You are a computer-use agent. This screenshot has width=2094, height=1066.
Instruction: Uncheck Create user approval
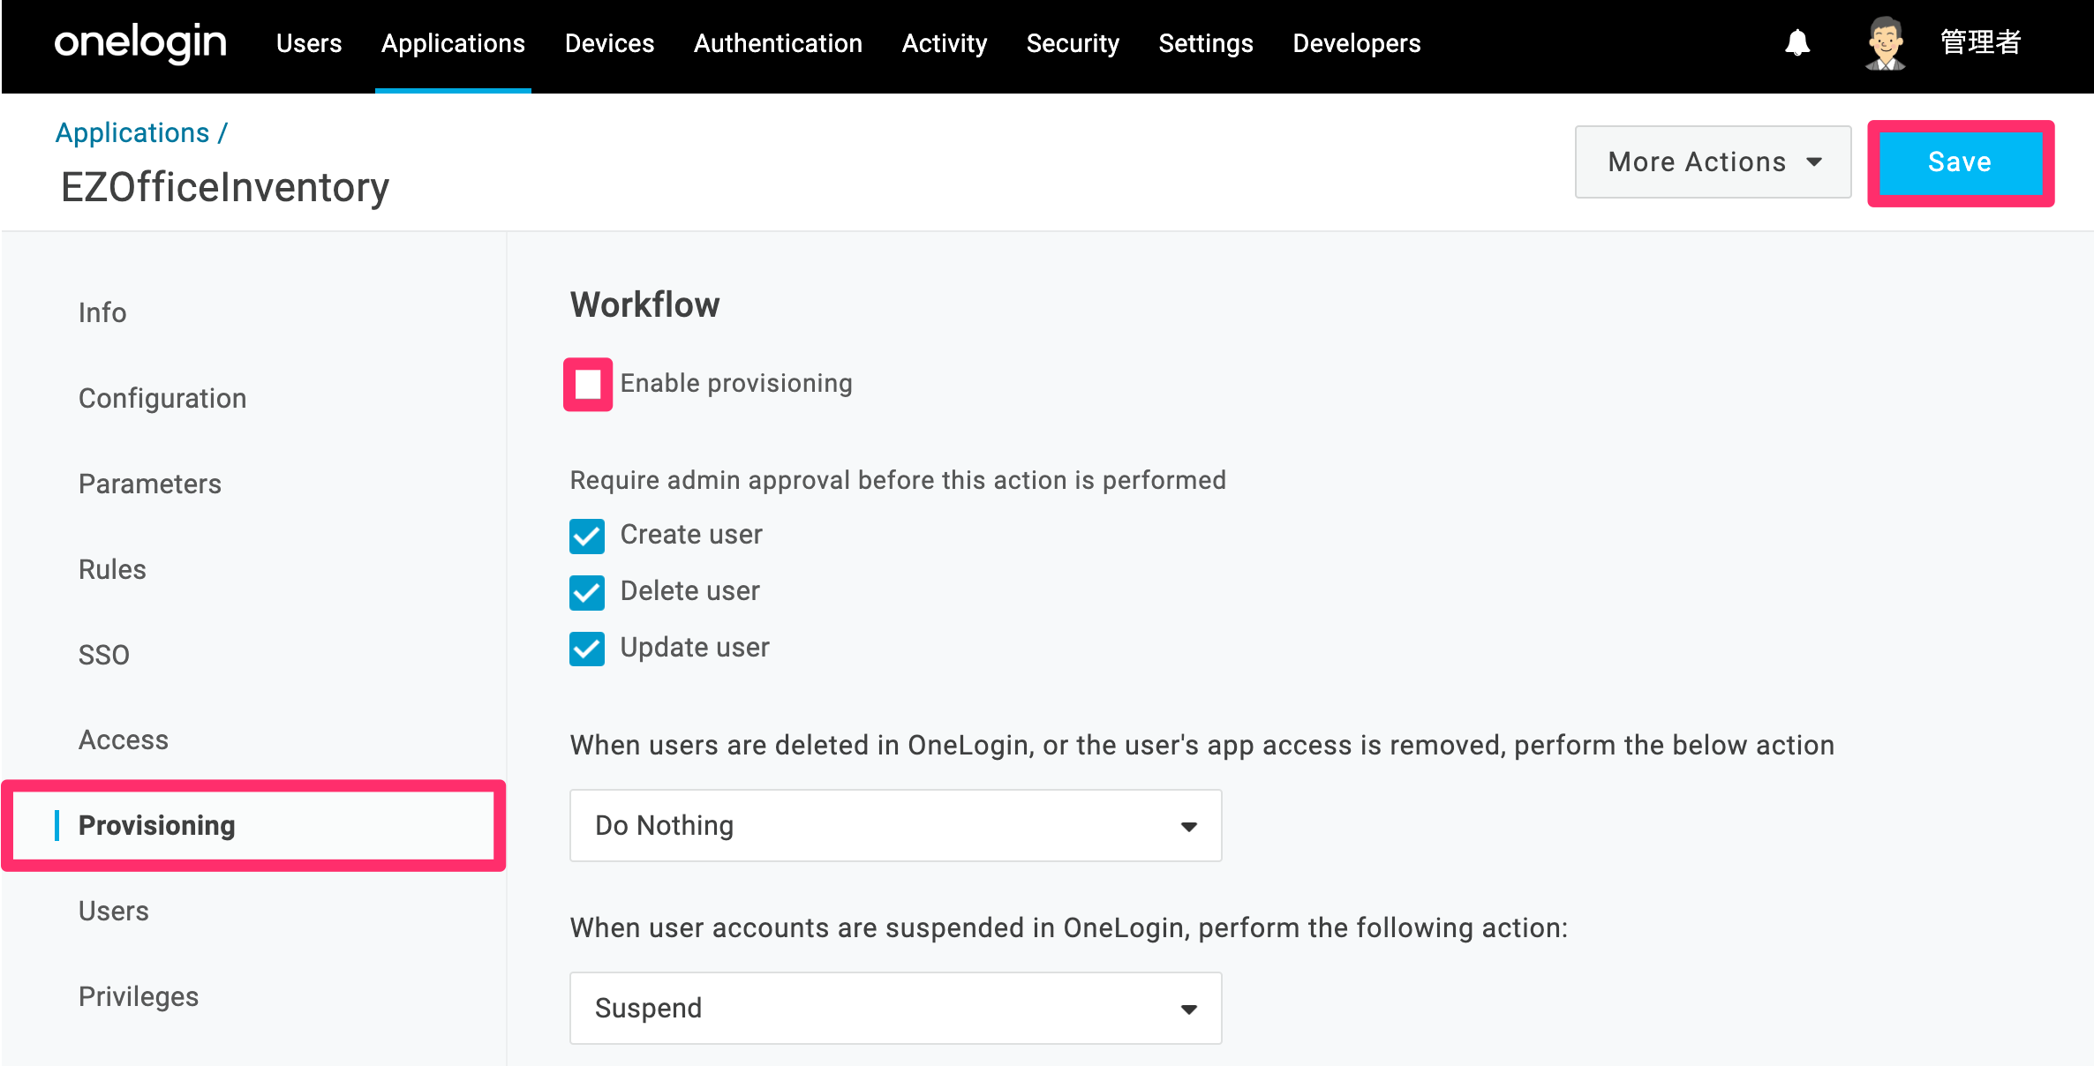point(587,536)
